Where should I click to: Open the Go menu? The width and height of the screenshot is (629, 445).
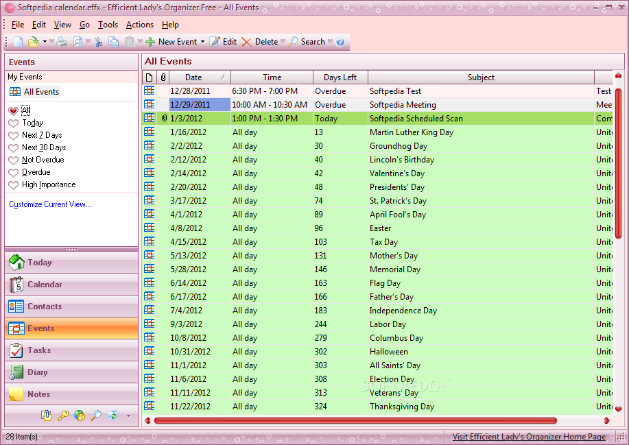pyautogui.click(x=84, y=25)
